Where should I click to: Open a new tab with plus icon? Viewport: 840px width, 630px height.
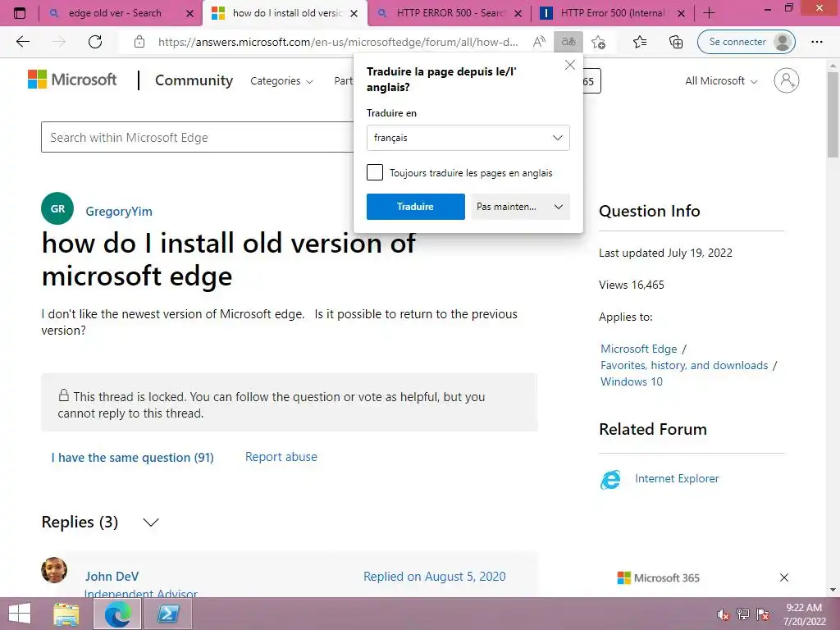click(x=709, y=13)
